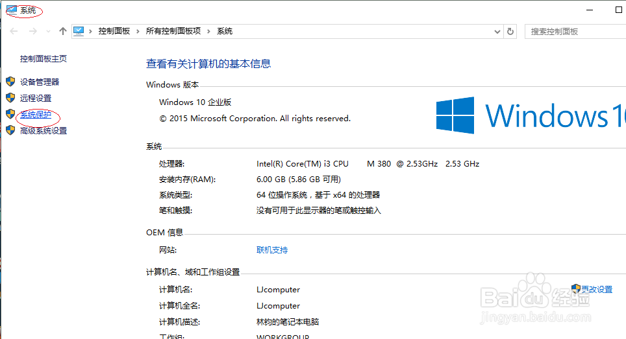The image size is (626, 339).
Task: Click shield icon beside 设备管理器
Action: tap(10, 82)
